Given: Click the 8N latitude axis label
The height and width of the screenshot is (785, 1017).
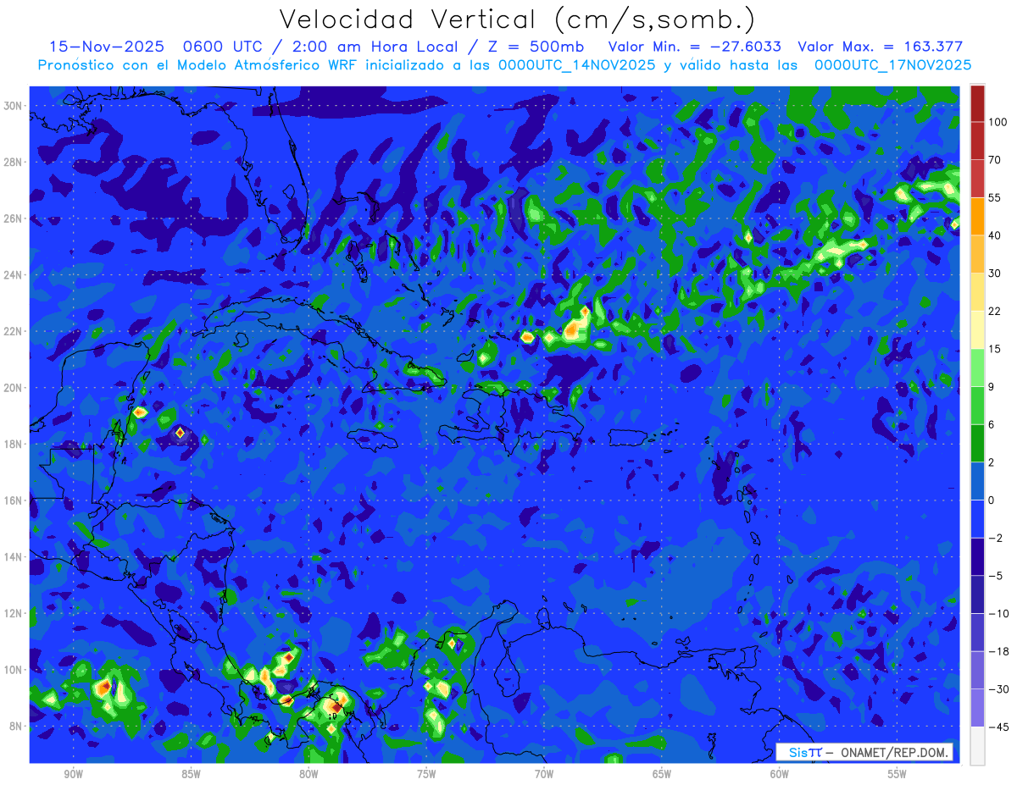Looking at the screenshot, I should click(15, 727).
